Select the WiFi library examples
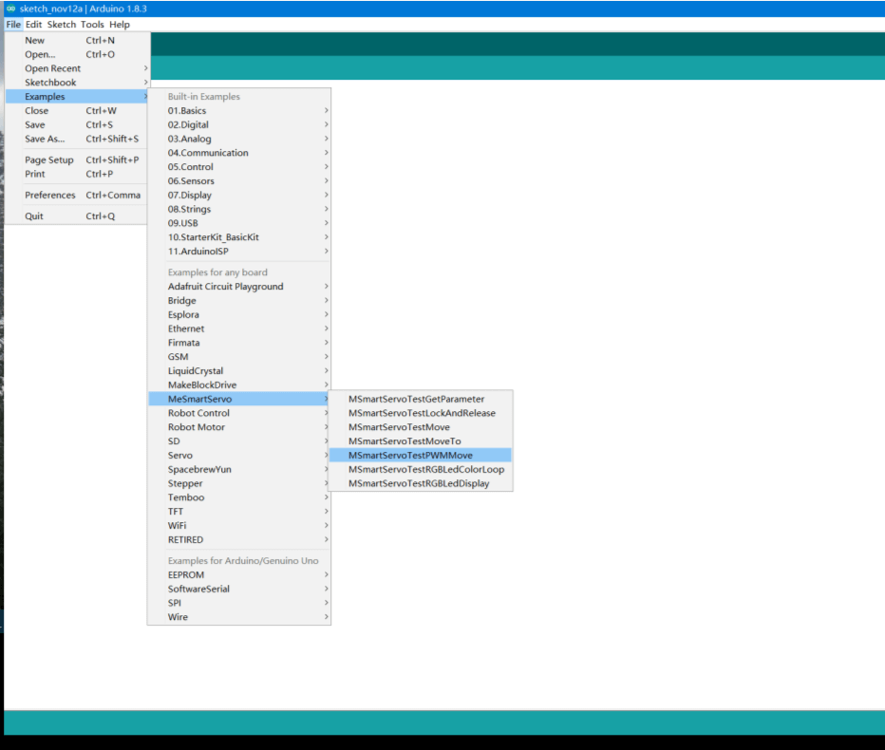The height and width of the screenshot is (750, 885). click(x=239, y=526)
